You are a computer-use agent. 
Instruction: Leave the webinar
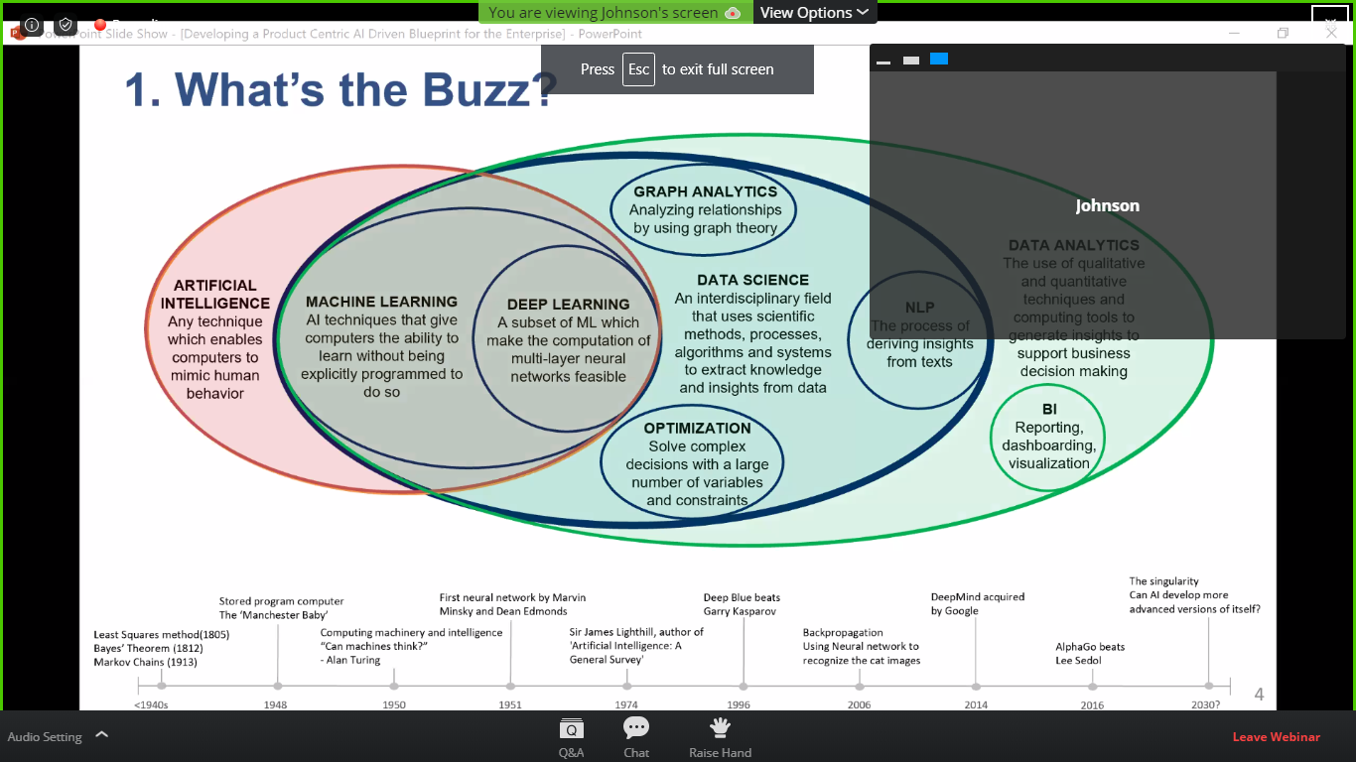coord(1276,737)
